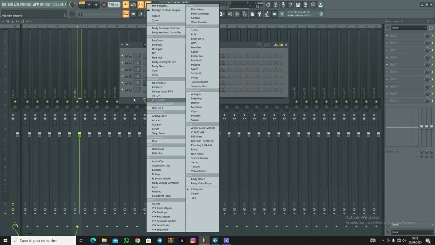This screenshot has width=435, height=245.
Task: Open the tempo tapper figure icon
Action: pos(267,14)
